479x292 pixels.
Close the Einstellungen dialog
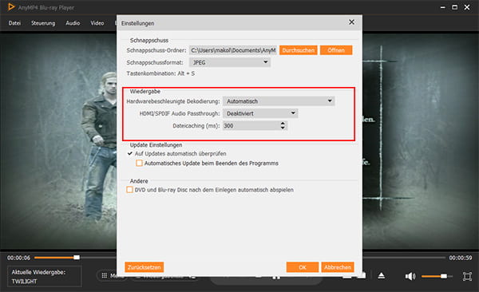point(351,22)
